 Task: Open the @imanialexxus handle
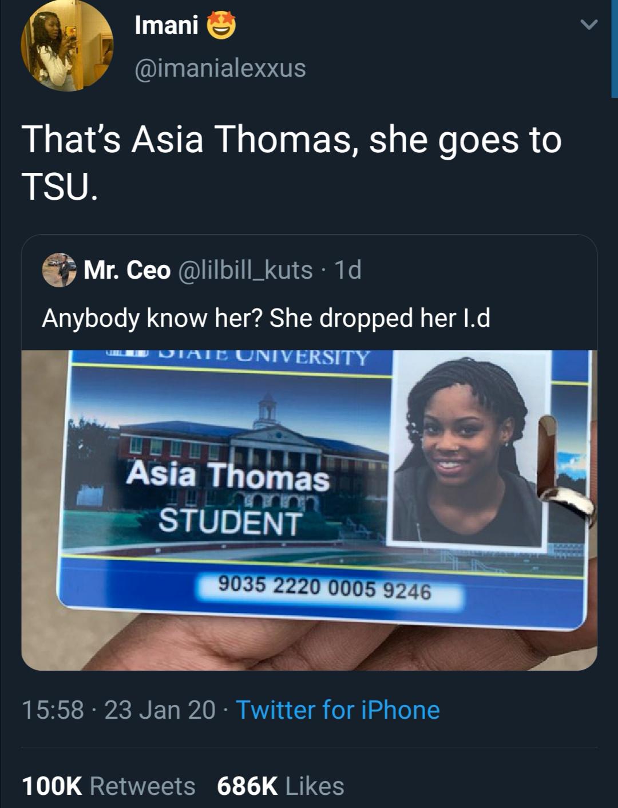pyautogui.click(x=220, y=69)
